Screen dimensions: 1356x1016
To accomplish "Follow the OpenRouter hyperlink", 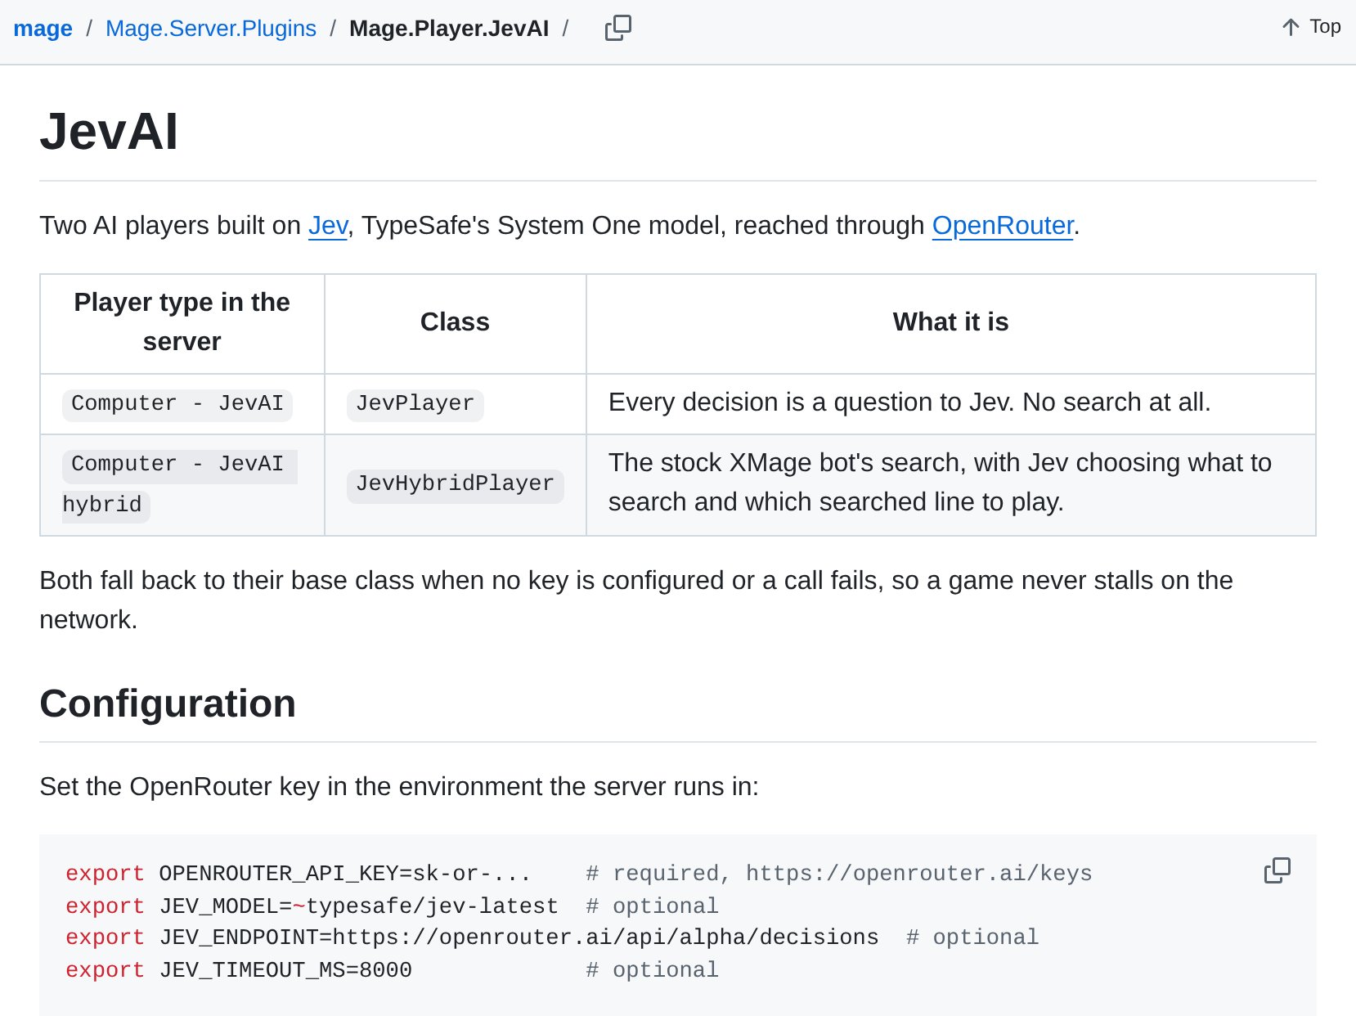I will [1003, 226].
